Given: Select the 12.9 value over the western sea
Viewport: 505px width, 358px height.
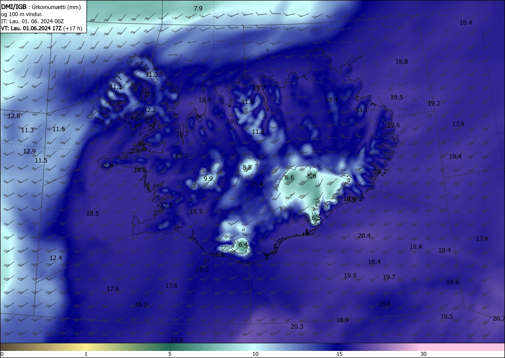Looking at the screenshot, I should [x=29, y=151].
